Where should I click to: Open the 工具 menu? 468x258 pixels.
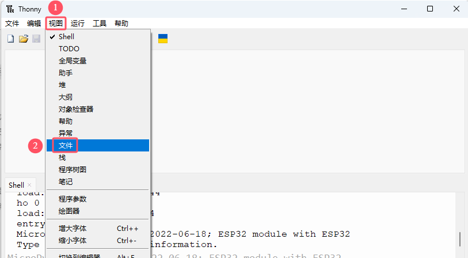pyautogui.click(x=100, y=23)
